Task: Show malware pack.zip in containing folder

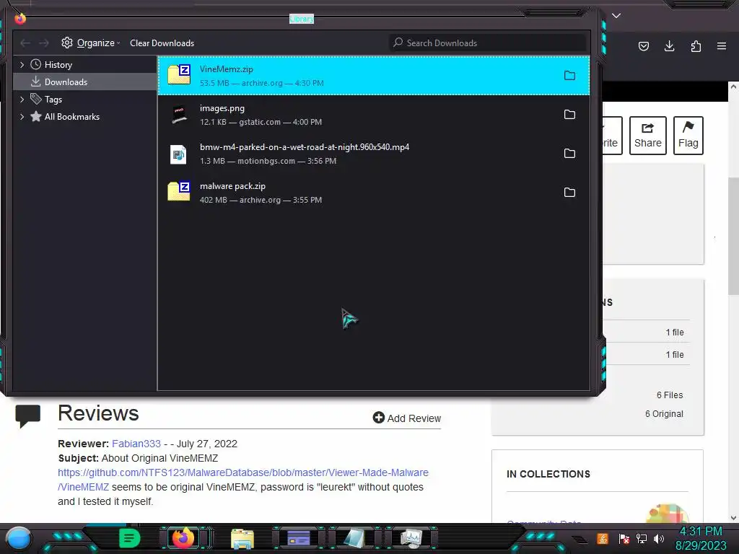Action: pos(570,192)
